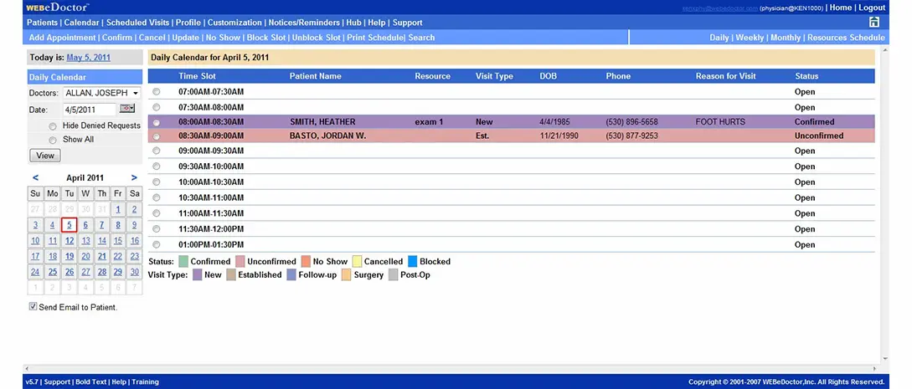Image resolution: width=912 pixels, height=389 pixels.
Task: Click the Unconfirmed status of BASTO row
Action: [x=819, y=136]
